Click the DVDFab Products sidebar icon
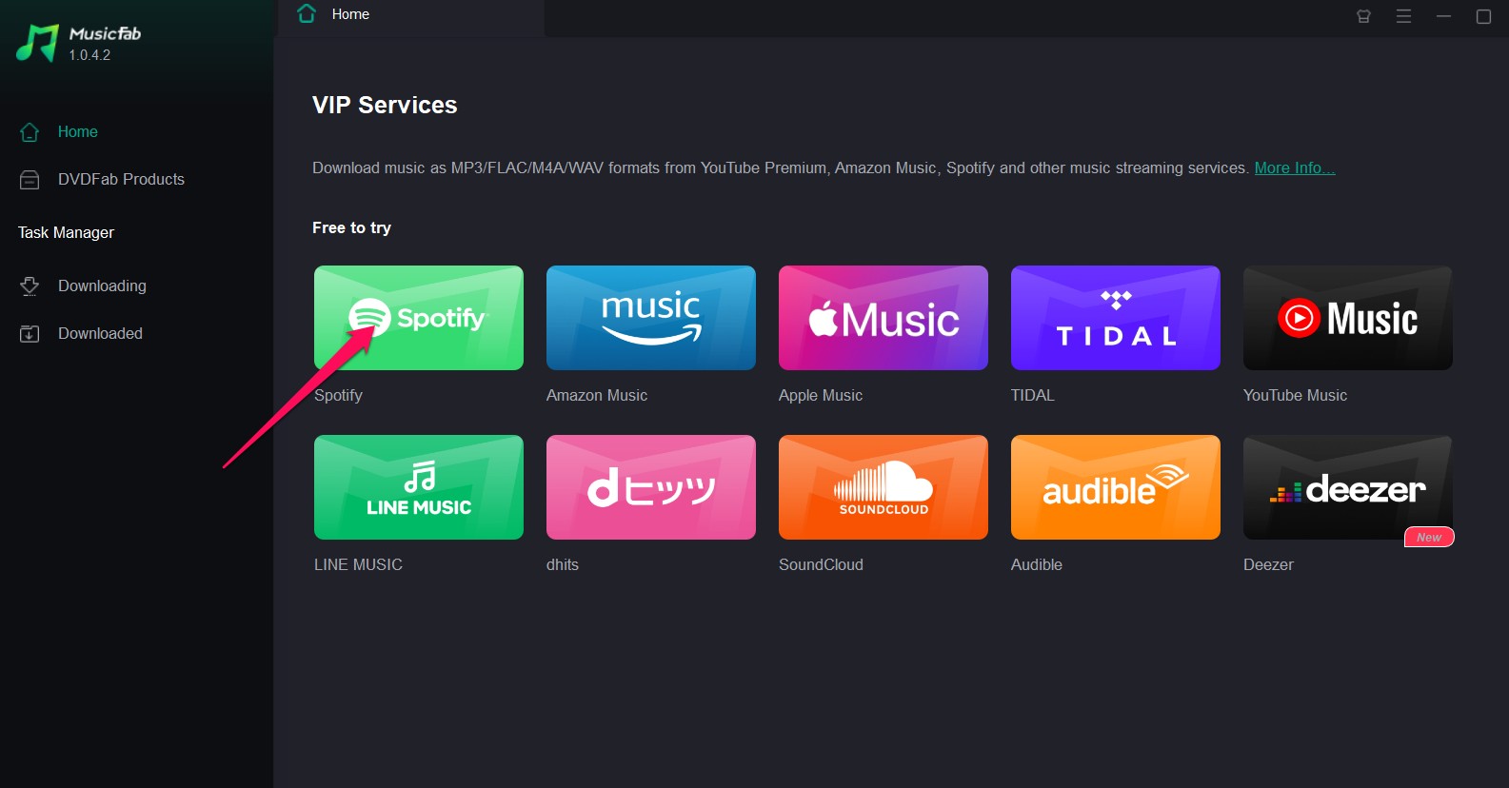The image size is (1509, 788). point(30,180)
